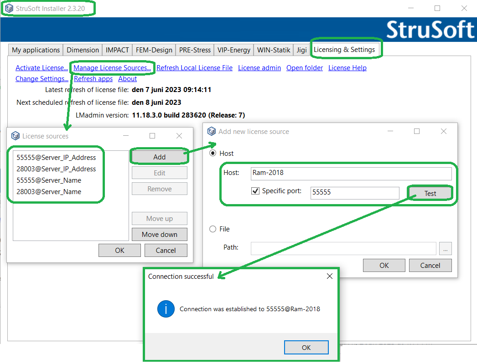Open the WIN-Statik tab
The image size is (477, 364).
coord(274,50)
